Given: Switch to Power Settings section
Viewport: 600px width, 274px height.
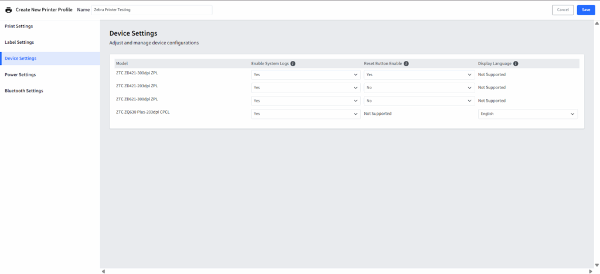Looking at the screenshot, I should click(x=20, y=75).
